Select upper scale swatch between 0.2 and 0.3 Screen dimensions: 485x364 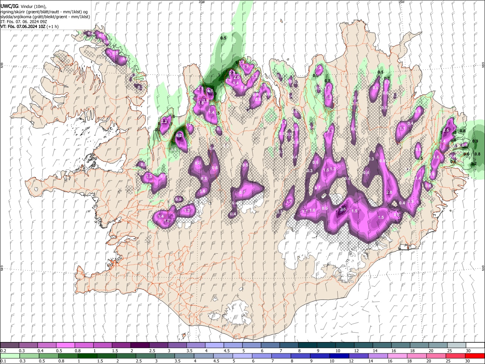point(9,345)
